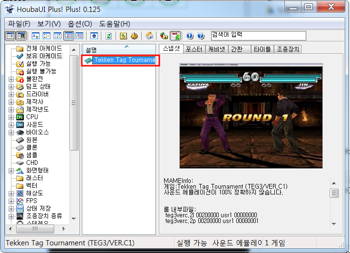350x253 pixels.
Task: Expand the 사운드 tree node
Action: pyautogui.click(x=11, y=125)
